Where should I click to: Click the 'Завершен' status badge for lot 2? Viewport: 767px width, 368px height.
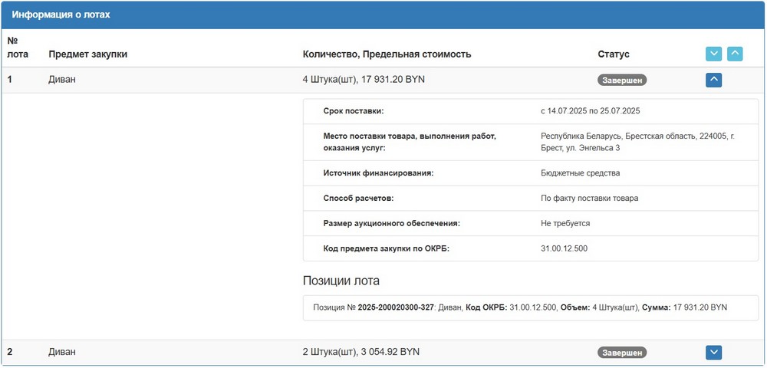click(x=622, y=353)
